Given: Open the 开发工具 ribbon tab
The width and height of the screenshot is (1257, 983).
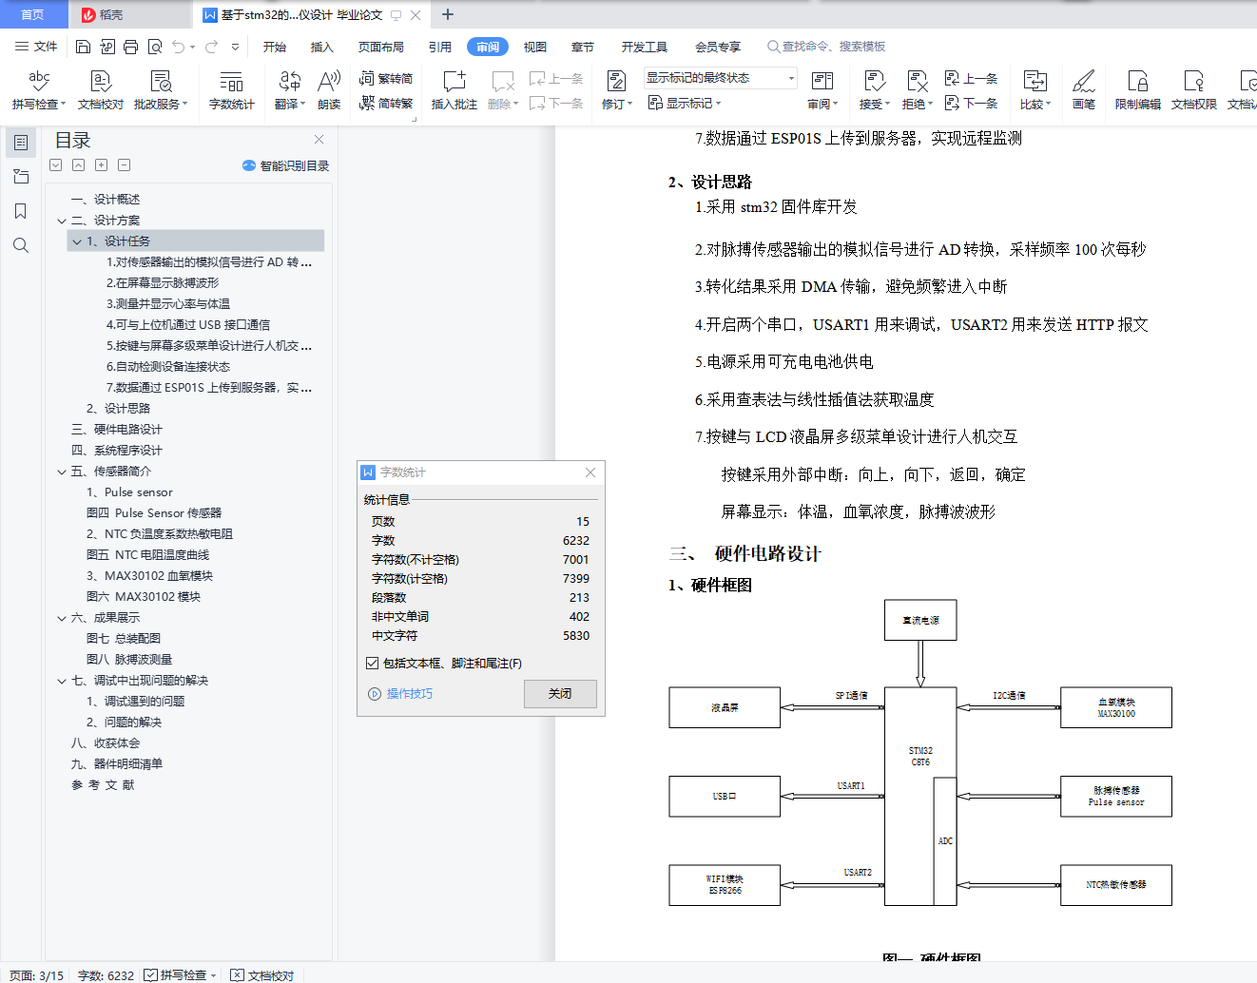Looking at the screenshot, I should [x=645, y=47].
